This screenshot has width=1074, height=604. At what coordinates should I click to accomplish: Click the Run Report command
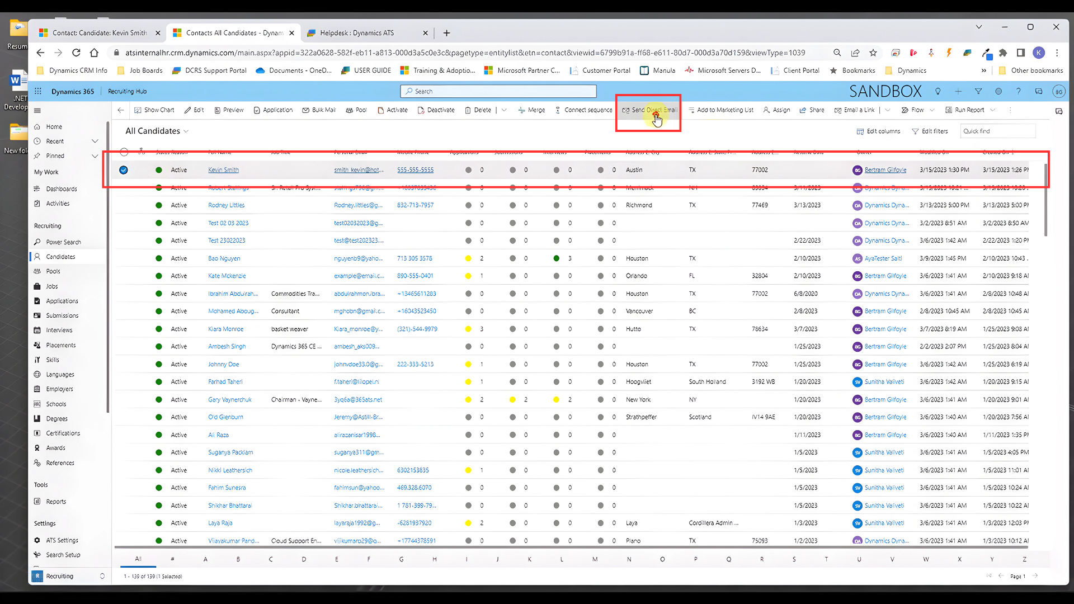[x=964, y=110]
